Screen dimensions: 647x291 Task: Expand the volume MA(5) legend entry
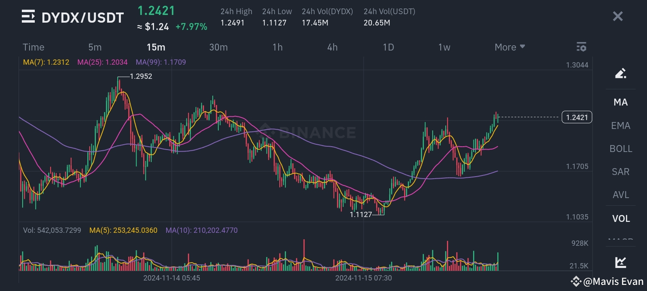(123, 230)
